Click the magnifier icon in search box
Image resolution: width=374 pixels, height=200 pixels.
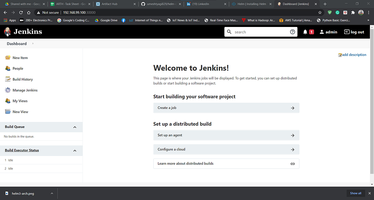coord(229,32)
